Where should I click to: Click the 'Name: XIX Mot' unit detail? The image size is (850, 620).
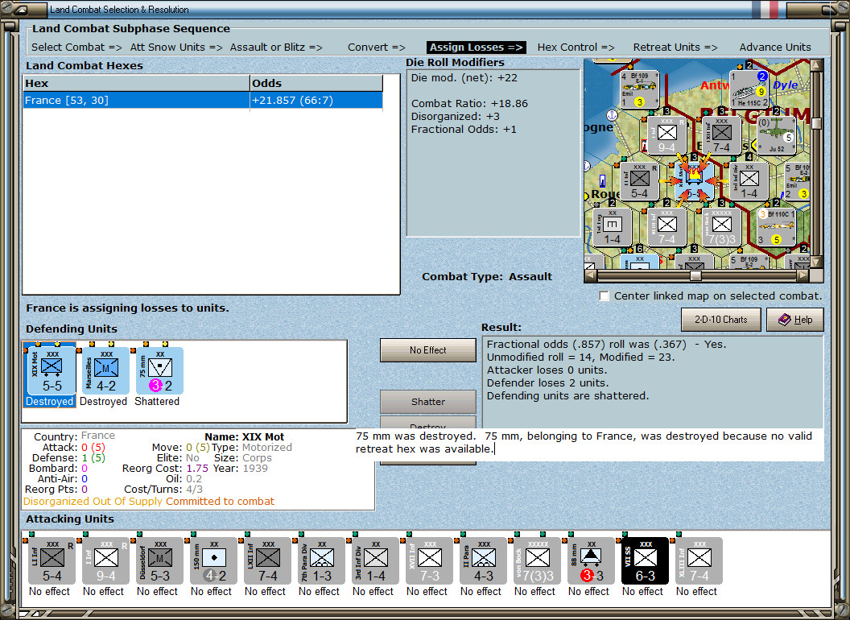[245, 436]
